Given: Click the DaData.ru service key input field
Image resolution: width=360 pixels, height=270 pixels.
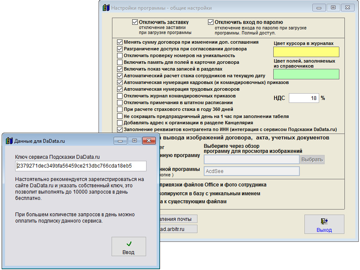Looking at the screenshot, I should 81,166.
